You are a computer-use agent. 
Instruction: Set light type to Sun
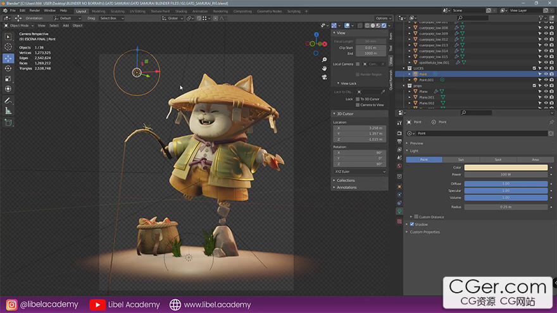pyautogui.click(x=461, y=160)
